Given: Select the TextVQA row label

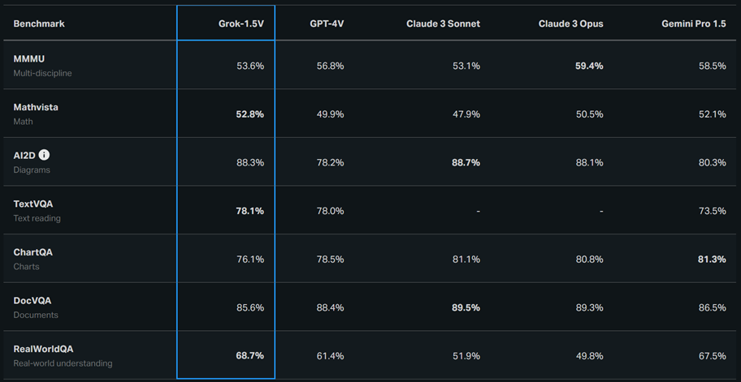Looking at the screenshot, I should (x=33, y=204).
